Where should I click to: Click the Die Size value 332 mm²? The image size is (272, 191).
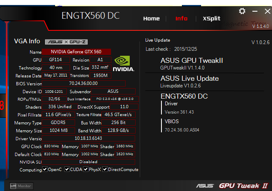click(x=100, y=67)
